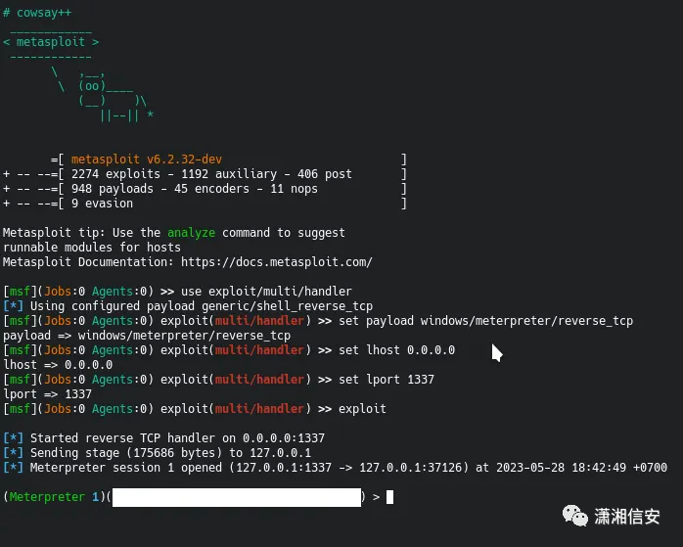Click the '< metasploit >' speech bubble text

tap(51, 42)
